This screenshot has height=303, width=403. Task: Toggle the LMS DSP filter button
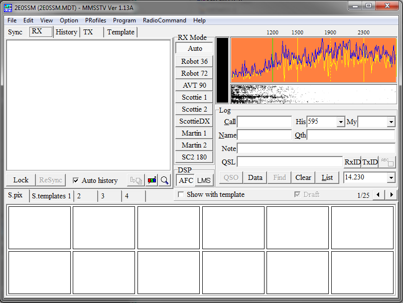[x=204, y=180]
